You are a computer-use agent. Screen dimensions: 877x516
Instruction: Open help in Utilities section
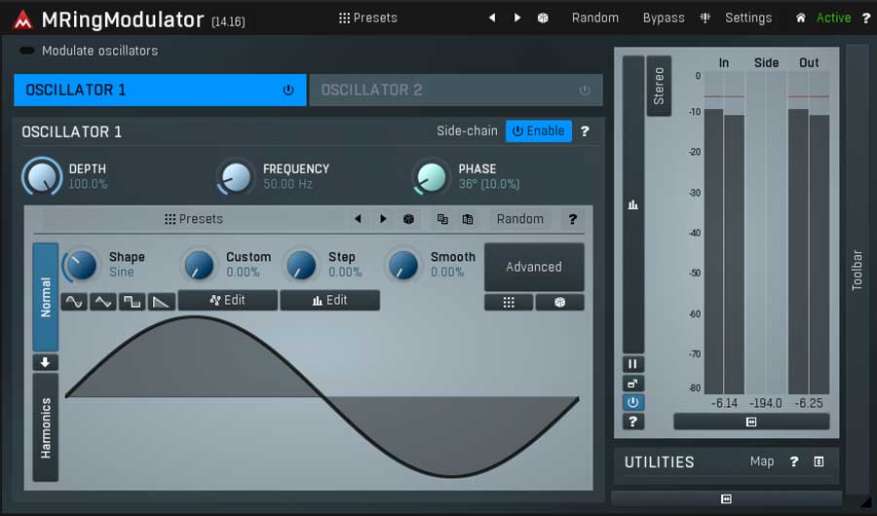point(793,461)
